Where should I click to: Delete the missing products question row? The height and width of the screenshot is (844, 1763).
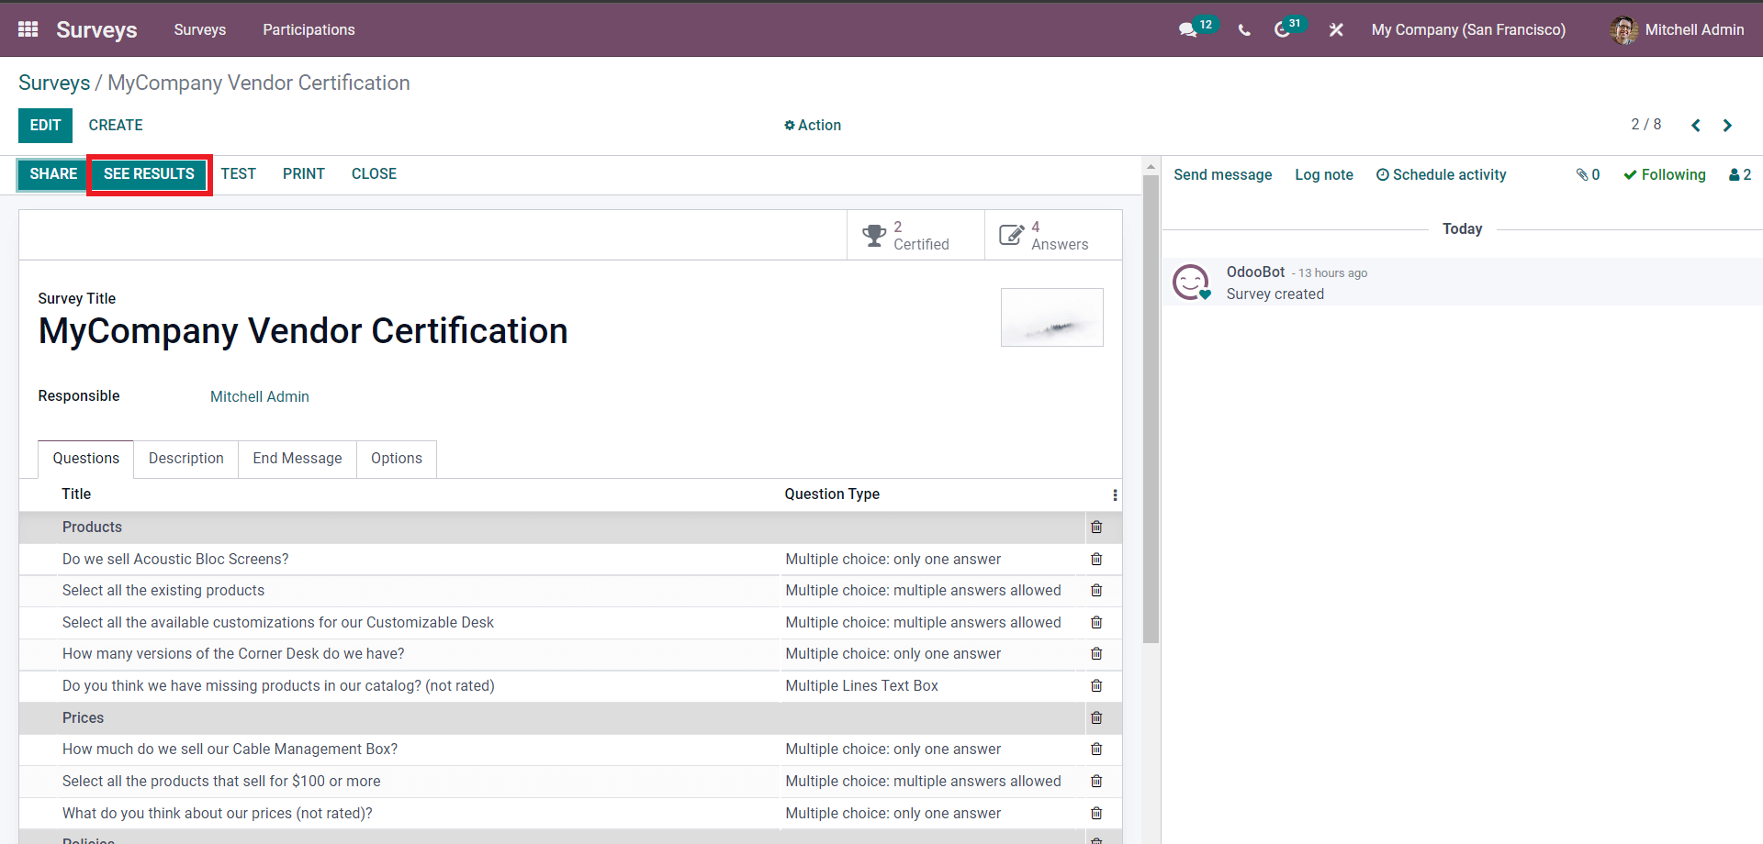pyautogui.click(x=1096, y=686)
